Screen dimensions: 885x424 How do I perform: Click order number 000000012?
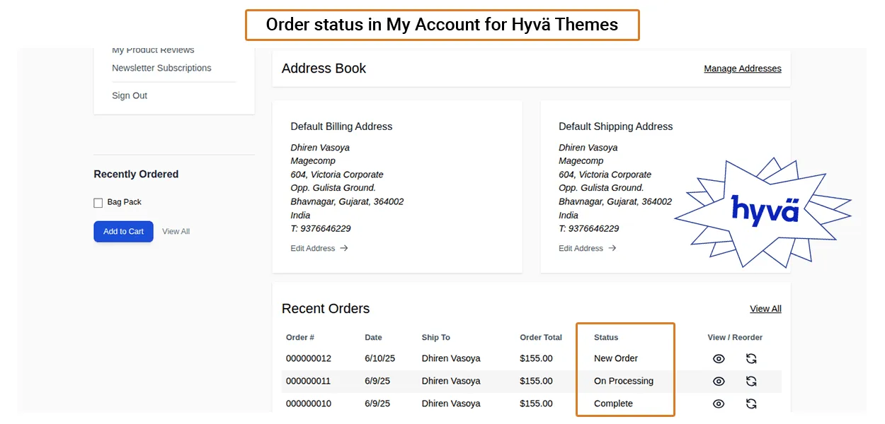(x=309, y=359)
